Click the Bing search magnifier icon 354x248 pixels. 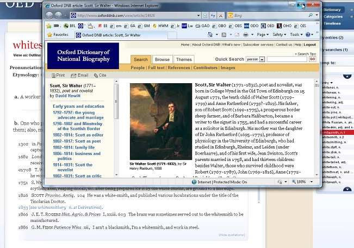[x=314, y=15]
